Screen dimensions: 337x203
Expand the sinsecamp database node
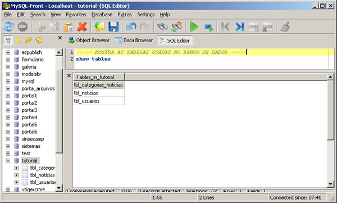(x=8, y=139)
